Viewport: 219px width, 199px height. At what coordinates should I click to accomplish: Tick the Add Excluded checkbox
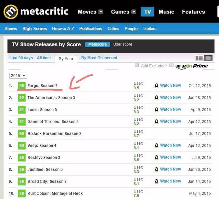pyautogui.click(x=137, y=65)
